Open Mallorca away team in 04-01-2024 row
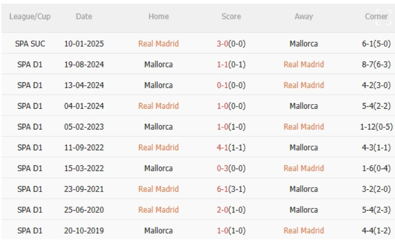Viewport: 395px width, 245px height. 304,106
